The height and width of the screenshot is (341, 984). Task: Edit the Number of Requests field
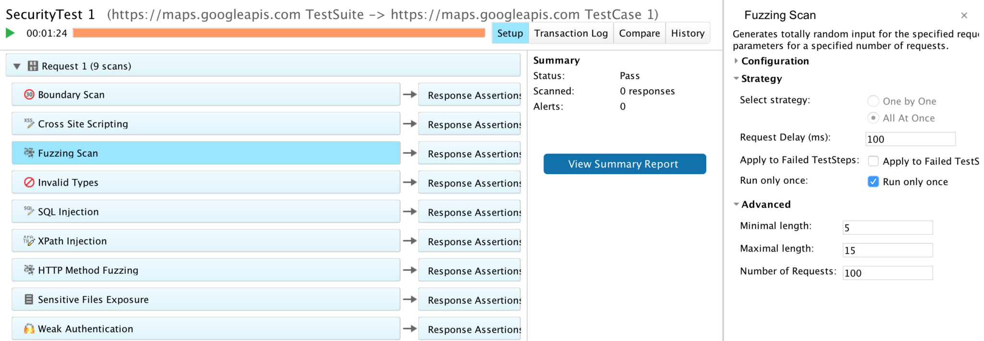click(887, 272)
